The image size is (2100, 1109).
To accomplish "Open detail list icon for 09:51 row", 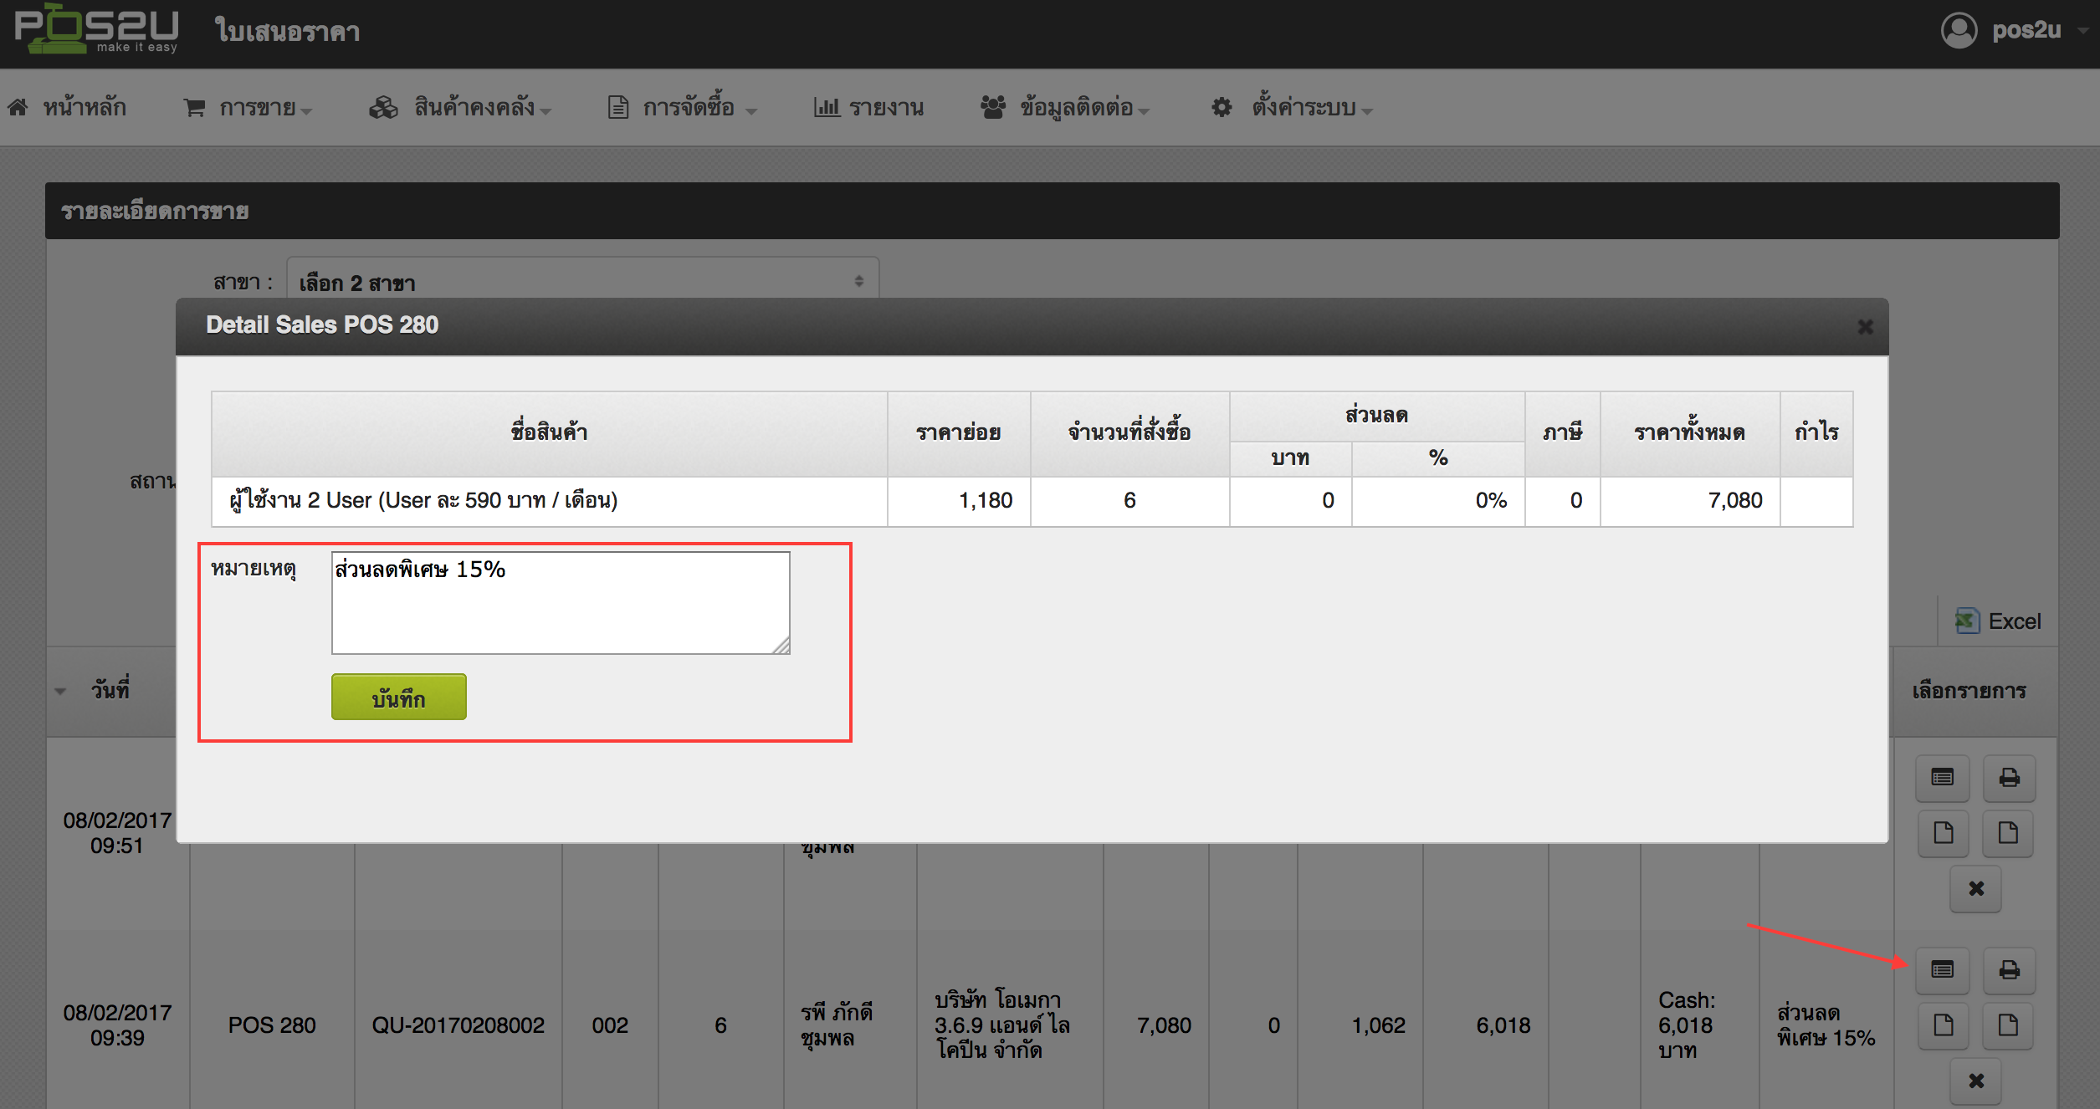I will pyautogui.click(x=1943, y=778).
